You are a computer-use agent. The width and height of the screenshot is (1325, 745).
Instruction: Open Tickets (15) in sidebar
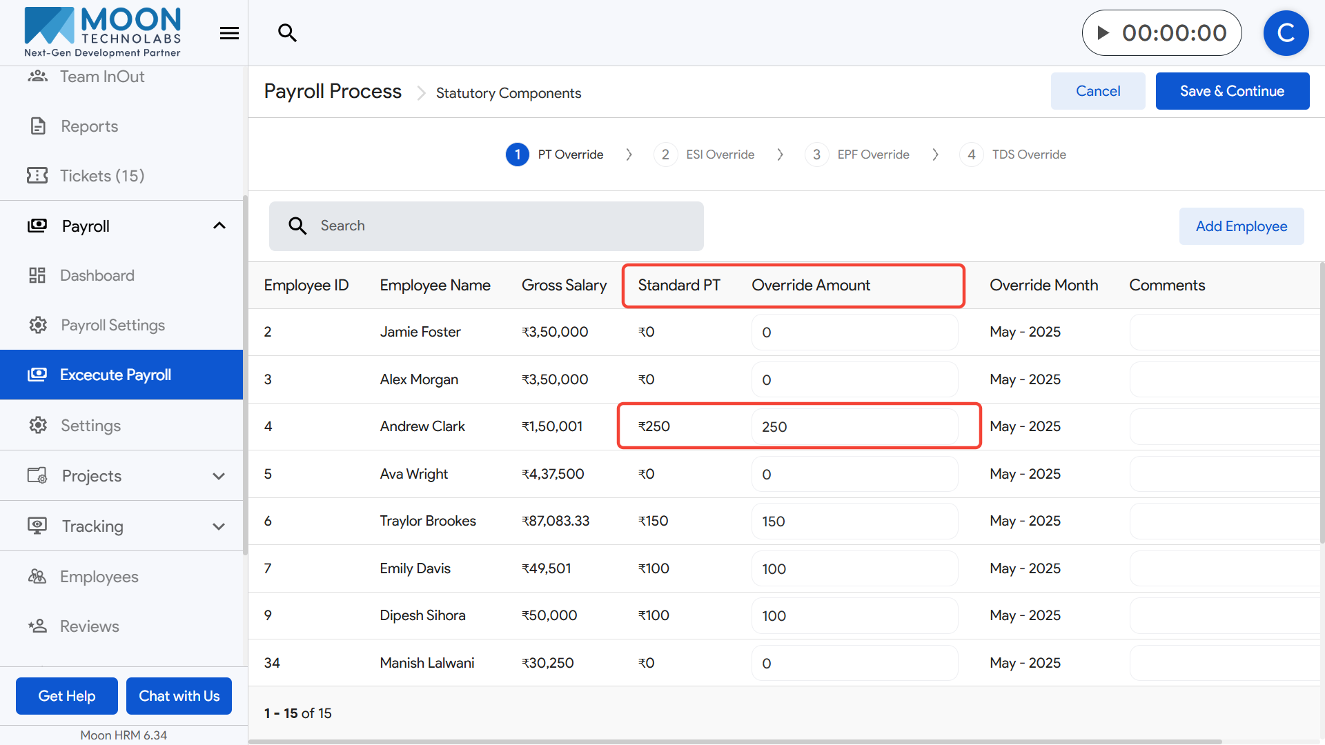[x=101, y=176]
